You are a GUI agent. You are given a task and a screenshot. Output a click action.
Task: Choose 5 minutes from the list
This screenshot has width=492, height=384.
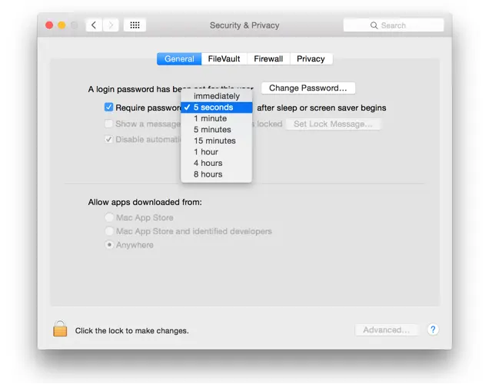(217, 130)
